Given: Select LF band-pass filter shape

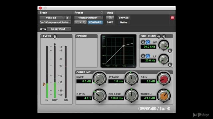Looking at the screenshot, I should click(x=143, y=56).
